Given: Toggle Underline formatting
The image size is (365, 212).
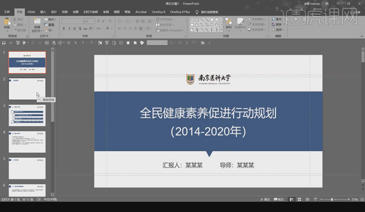Looking at the screenshot, I should [x=75, y=28].
